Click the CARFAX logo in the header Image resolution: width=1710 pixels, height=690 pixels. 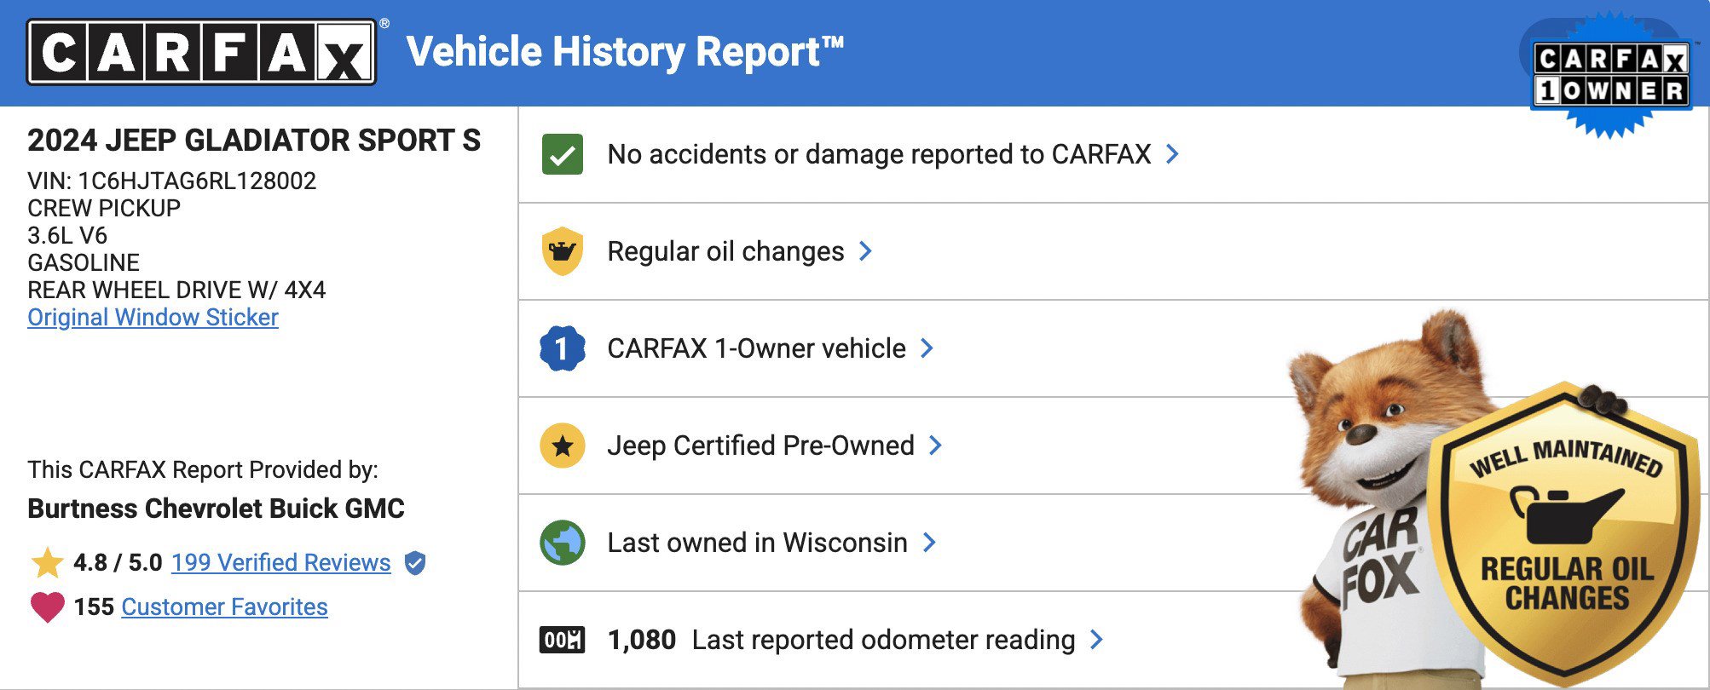tap(201, 53)
